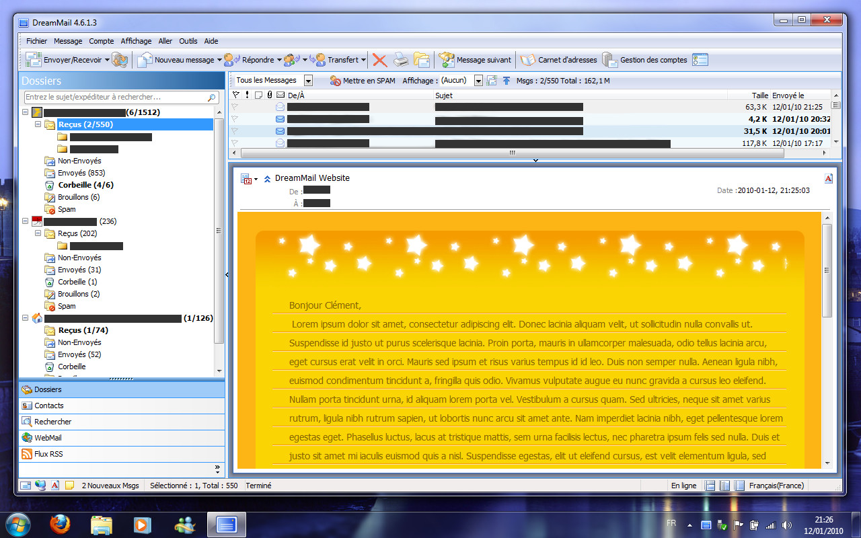861x538 pixels.
Task: Open the Affichage menu
Action: (x=137, y=41)
